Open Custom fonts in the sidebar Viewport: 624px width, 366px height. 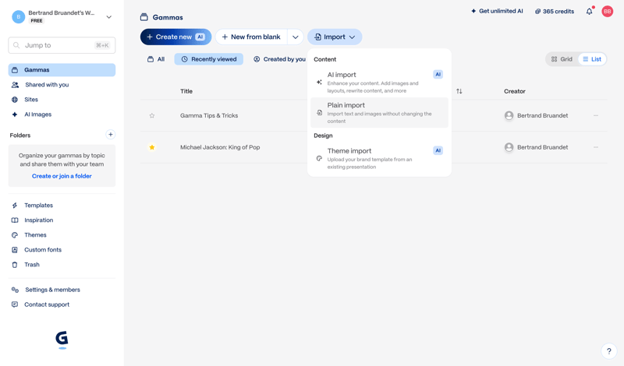(x=62, y=250)
